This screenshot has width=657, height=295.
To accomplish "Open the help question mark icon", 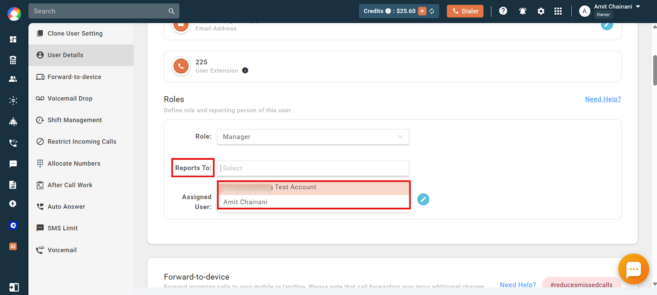I will pos(503,11).
